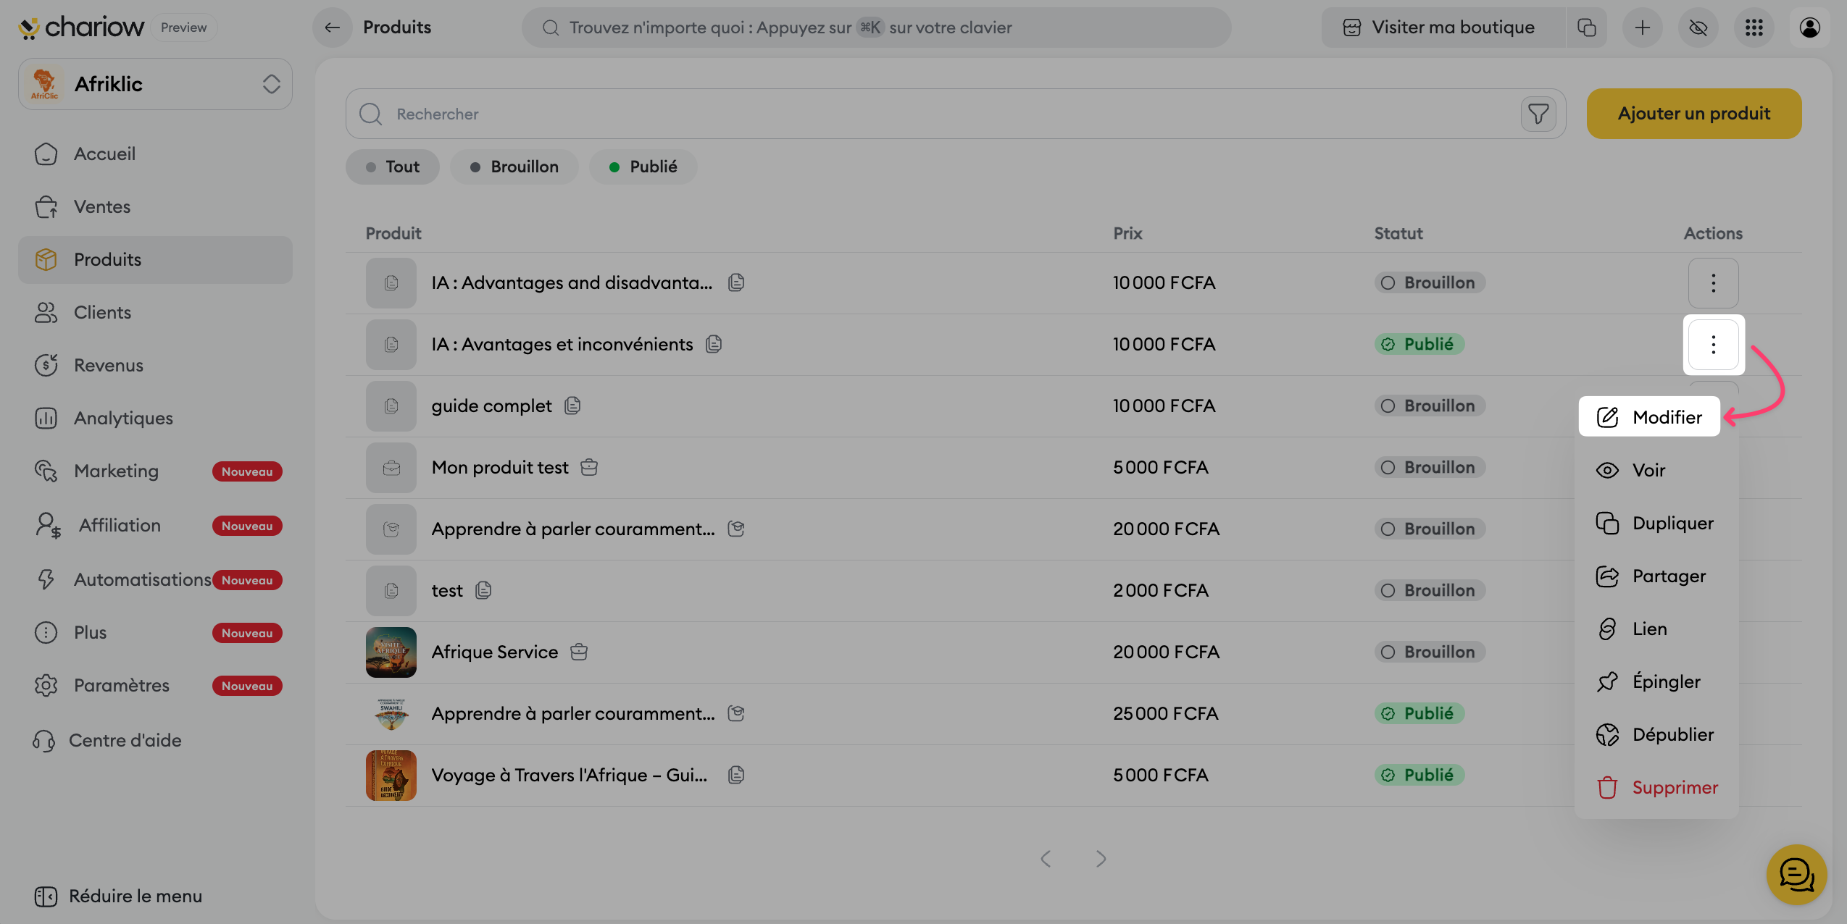Select the Publié status filter
Image resolution: width=1847 pixels, height=924 pixels.
[643, 167]
